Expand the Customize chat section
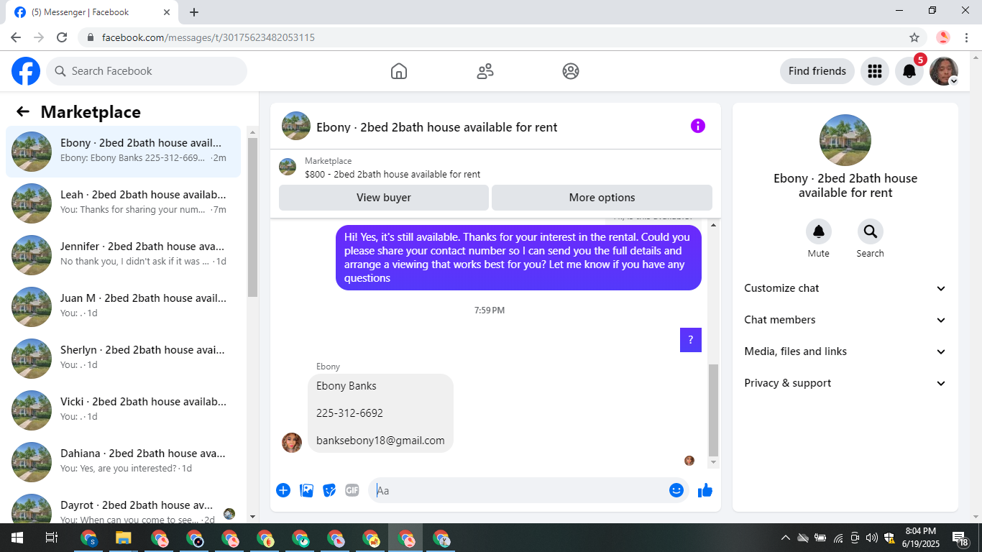This screenshot has height=552, width=982. 845,288
